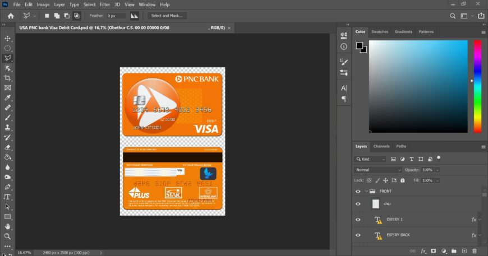Expand the EXPIRY 1 layer effects arrow
This screenshot has width=488, height=256.
[480, 220]
